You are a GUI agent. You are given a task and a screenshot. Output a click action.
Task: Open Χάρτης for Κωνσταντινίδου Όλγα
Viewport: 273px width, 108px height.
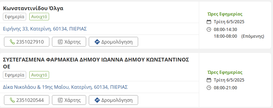(69, 42)
